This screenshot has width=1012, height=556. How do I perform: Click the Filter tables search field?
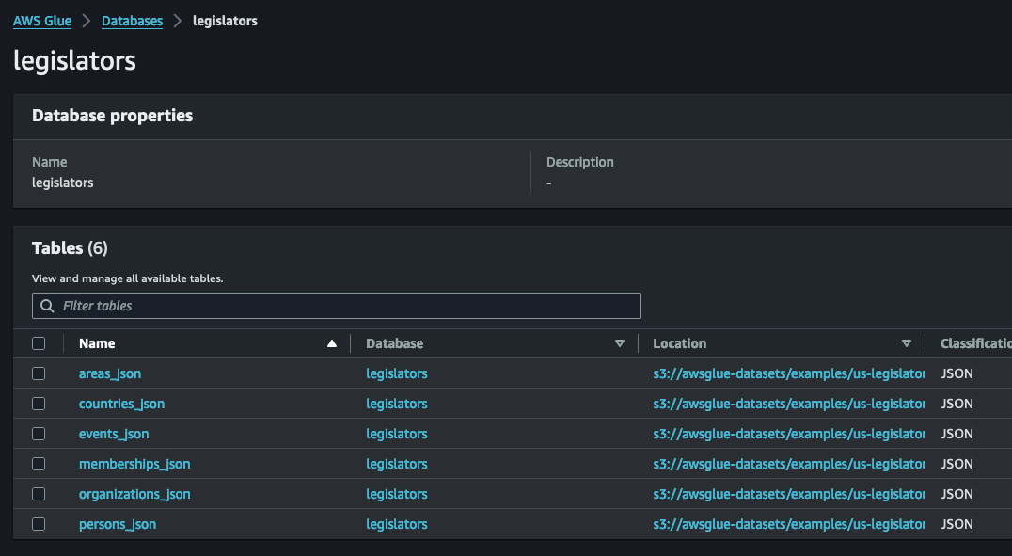[348, 306]
